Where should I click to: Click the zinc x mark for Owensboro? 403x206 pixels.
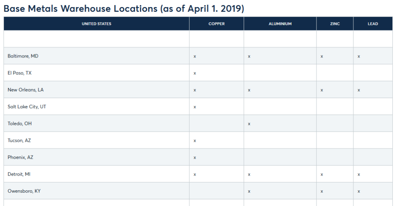tap(322, 191)
